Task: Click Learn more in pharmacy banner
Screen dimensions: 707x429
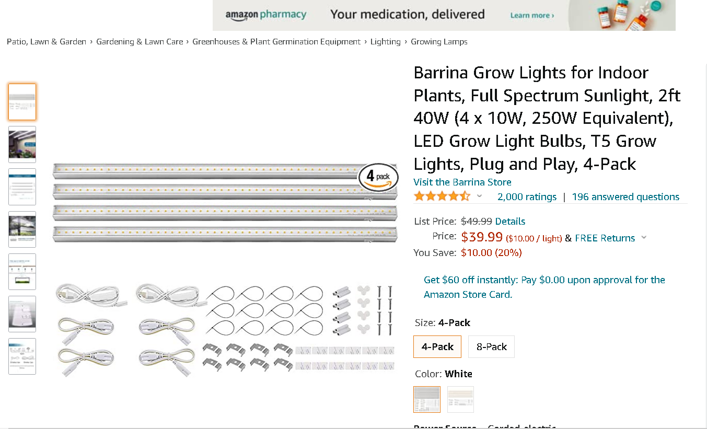Action: (x=532, y=15)
